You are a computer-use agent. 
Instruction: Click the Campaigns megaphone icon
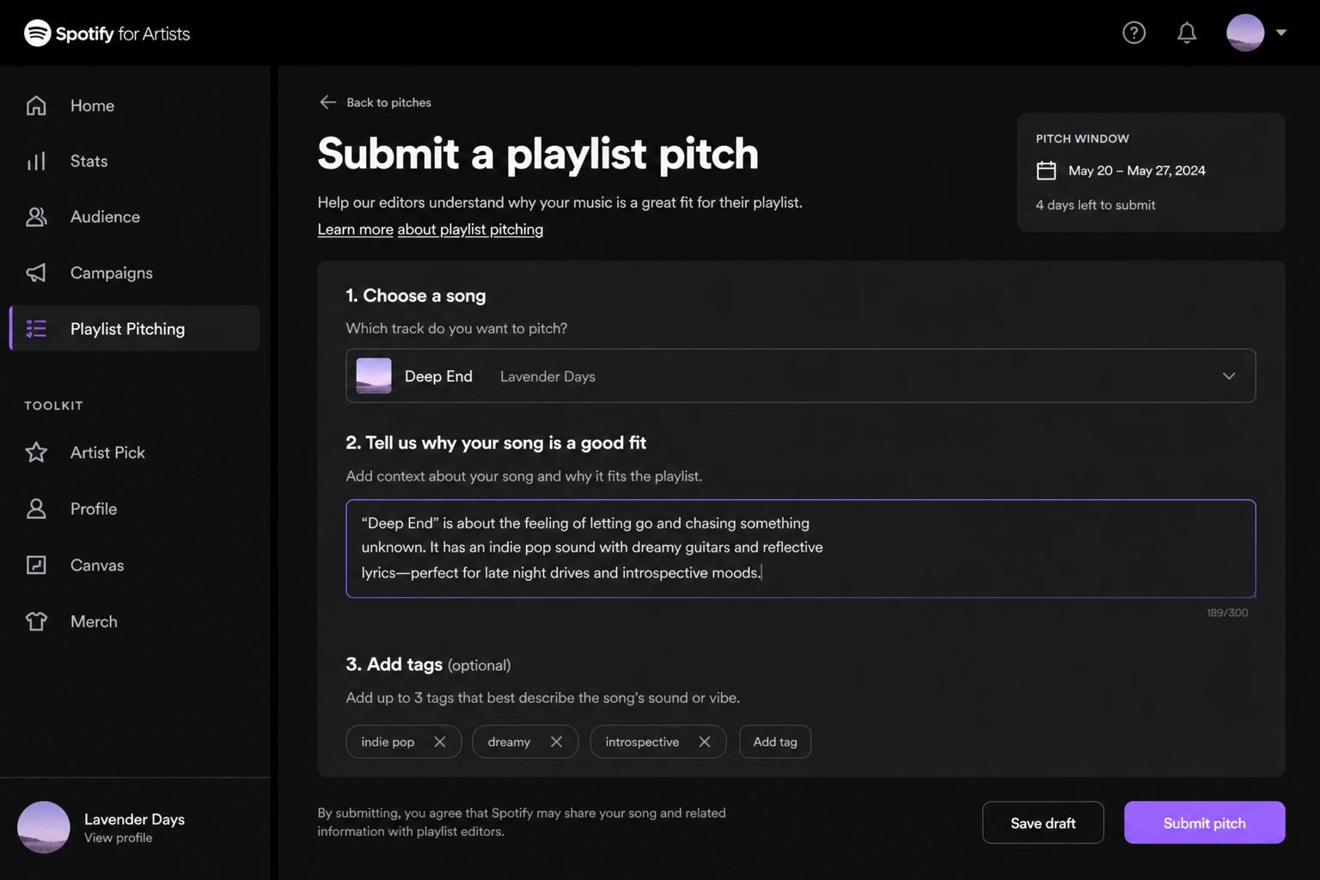click(36, 272)
